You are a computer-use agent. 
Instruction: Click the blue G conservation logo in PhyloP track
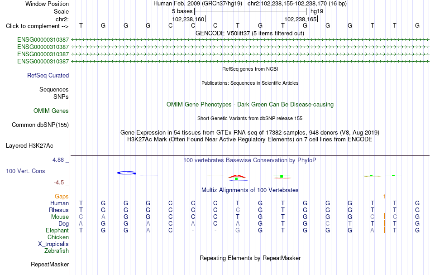pos(126,173)
